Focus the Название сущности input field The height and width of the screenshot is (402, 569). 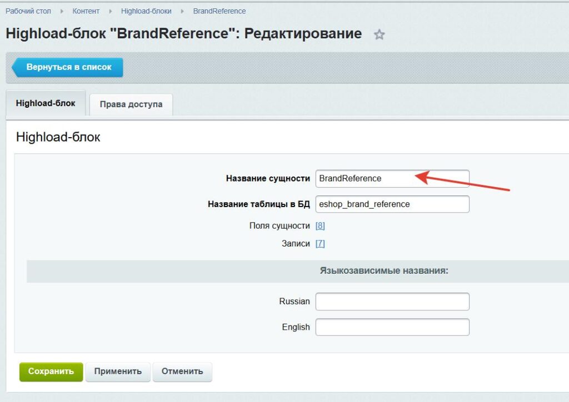click(392, 178)
